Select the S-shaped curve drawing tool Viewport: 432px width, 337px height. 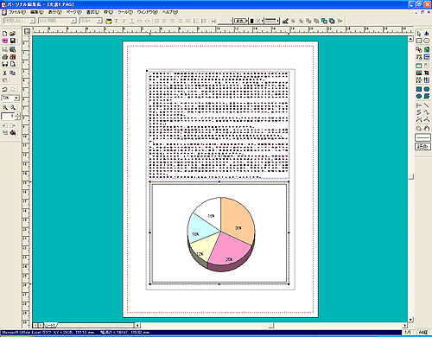(x=419, y=112)
